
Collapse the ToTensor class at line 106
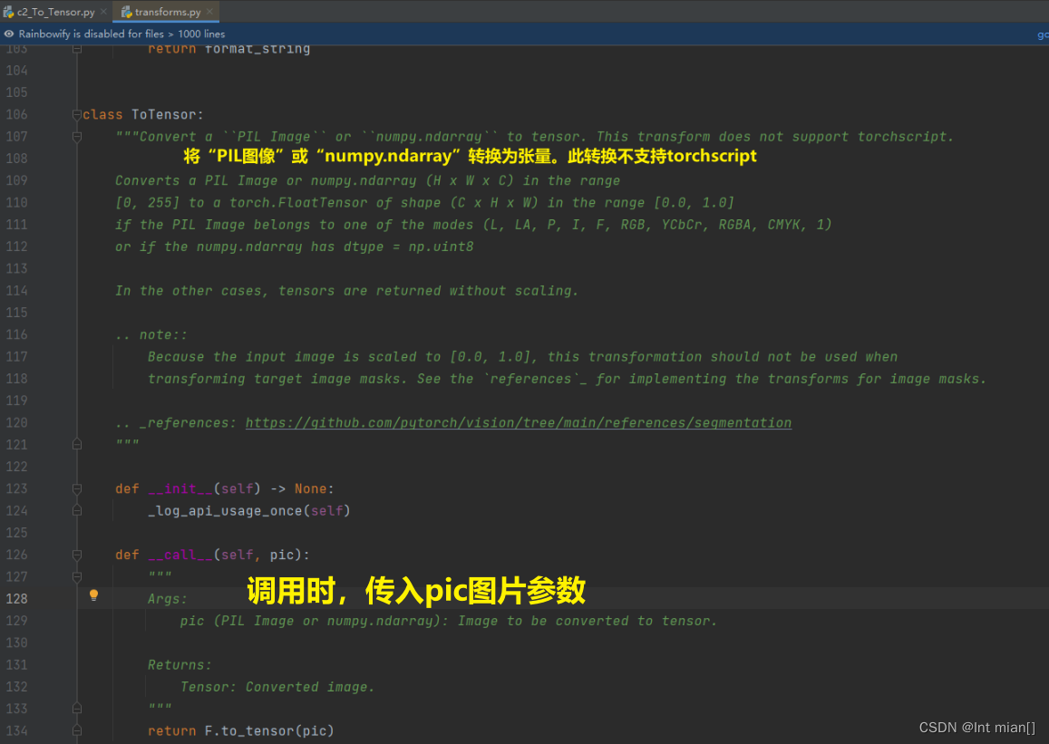coord(77,115)
